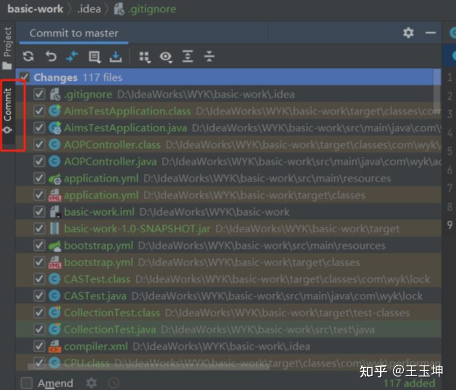The height and width of the screenshot is (390, 456).
Task: Open commit options via the gear icon
Action: (x=91, y=383)
